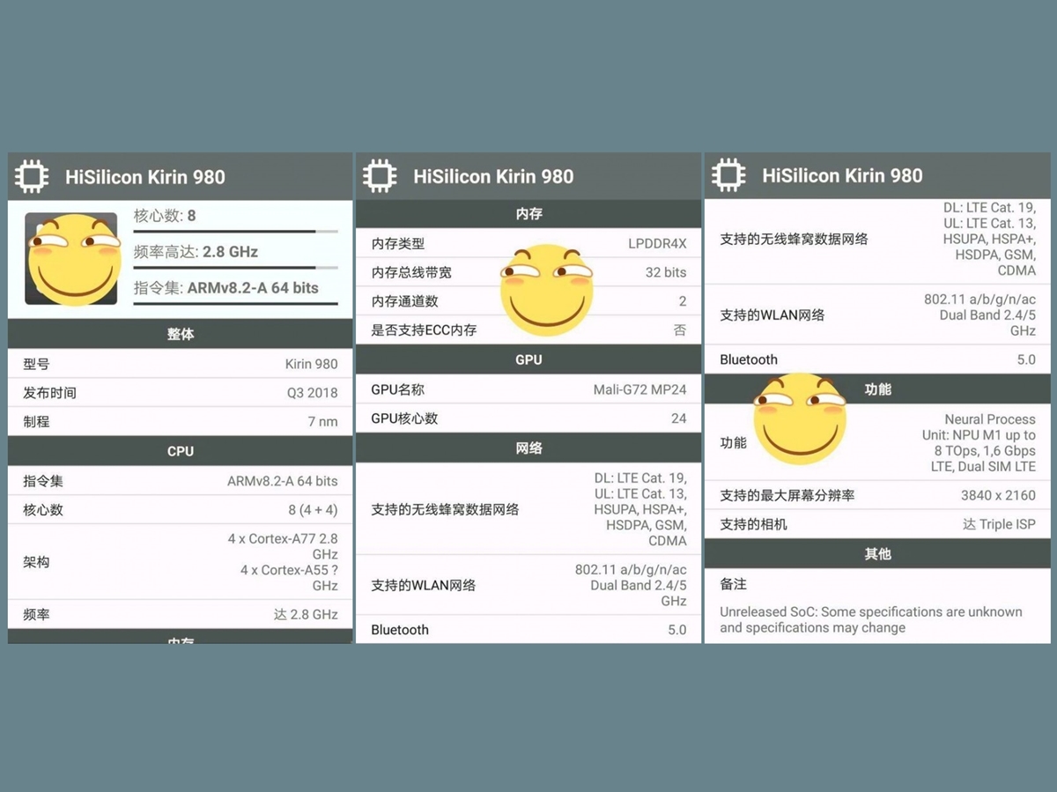The width and height of the screenshot is (1057, 792).
Task: Click the bar under 指令集: ARMv8.2-A 64 bits summary
Action: pos(235,304)
